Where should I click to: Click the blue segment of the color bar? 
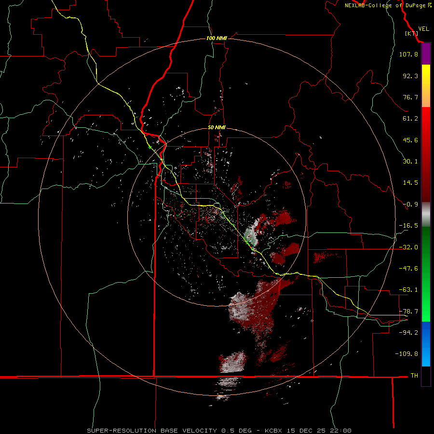pyautogui.click(x=426, y=344)
